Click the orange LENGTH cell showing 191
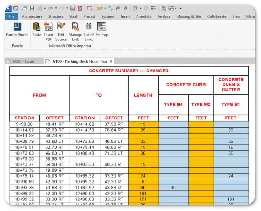261x211 pixels. coord(143,194)
